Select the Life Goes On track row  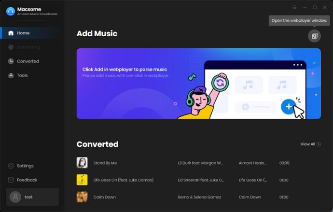(198, 180)
